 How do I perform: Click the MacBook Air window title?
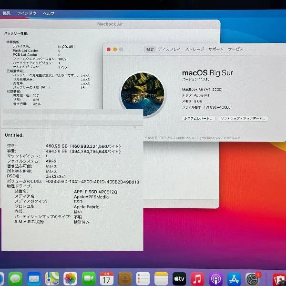(x=110, y=24)
